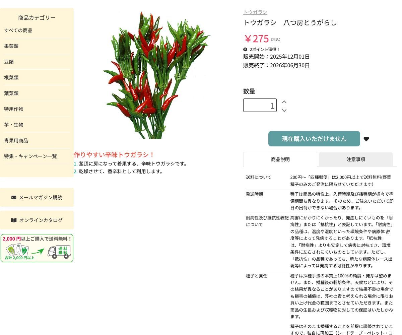Open the トウガラシ breadcrumb link
Viewport: 402px width, 335px height.
pos(255,12)
